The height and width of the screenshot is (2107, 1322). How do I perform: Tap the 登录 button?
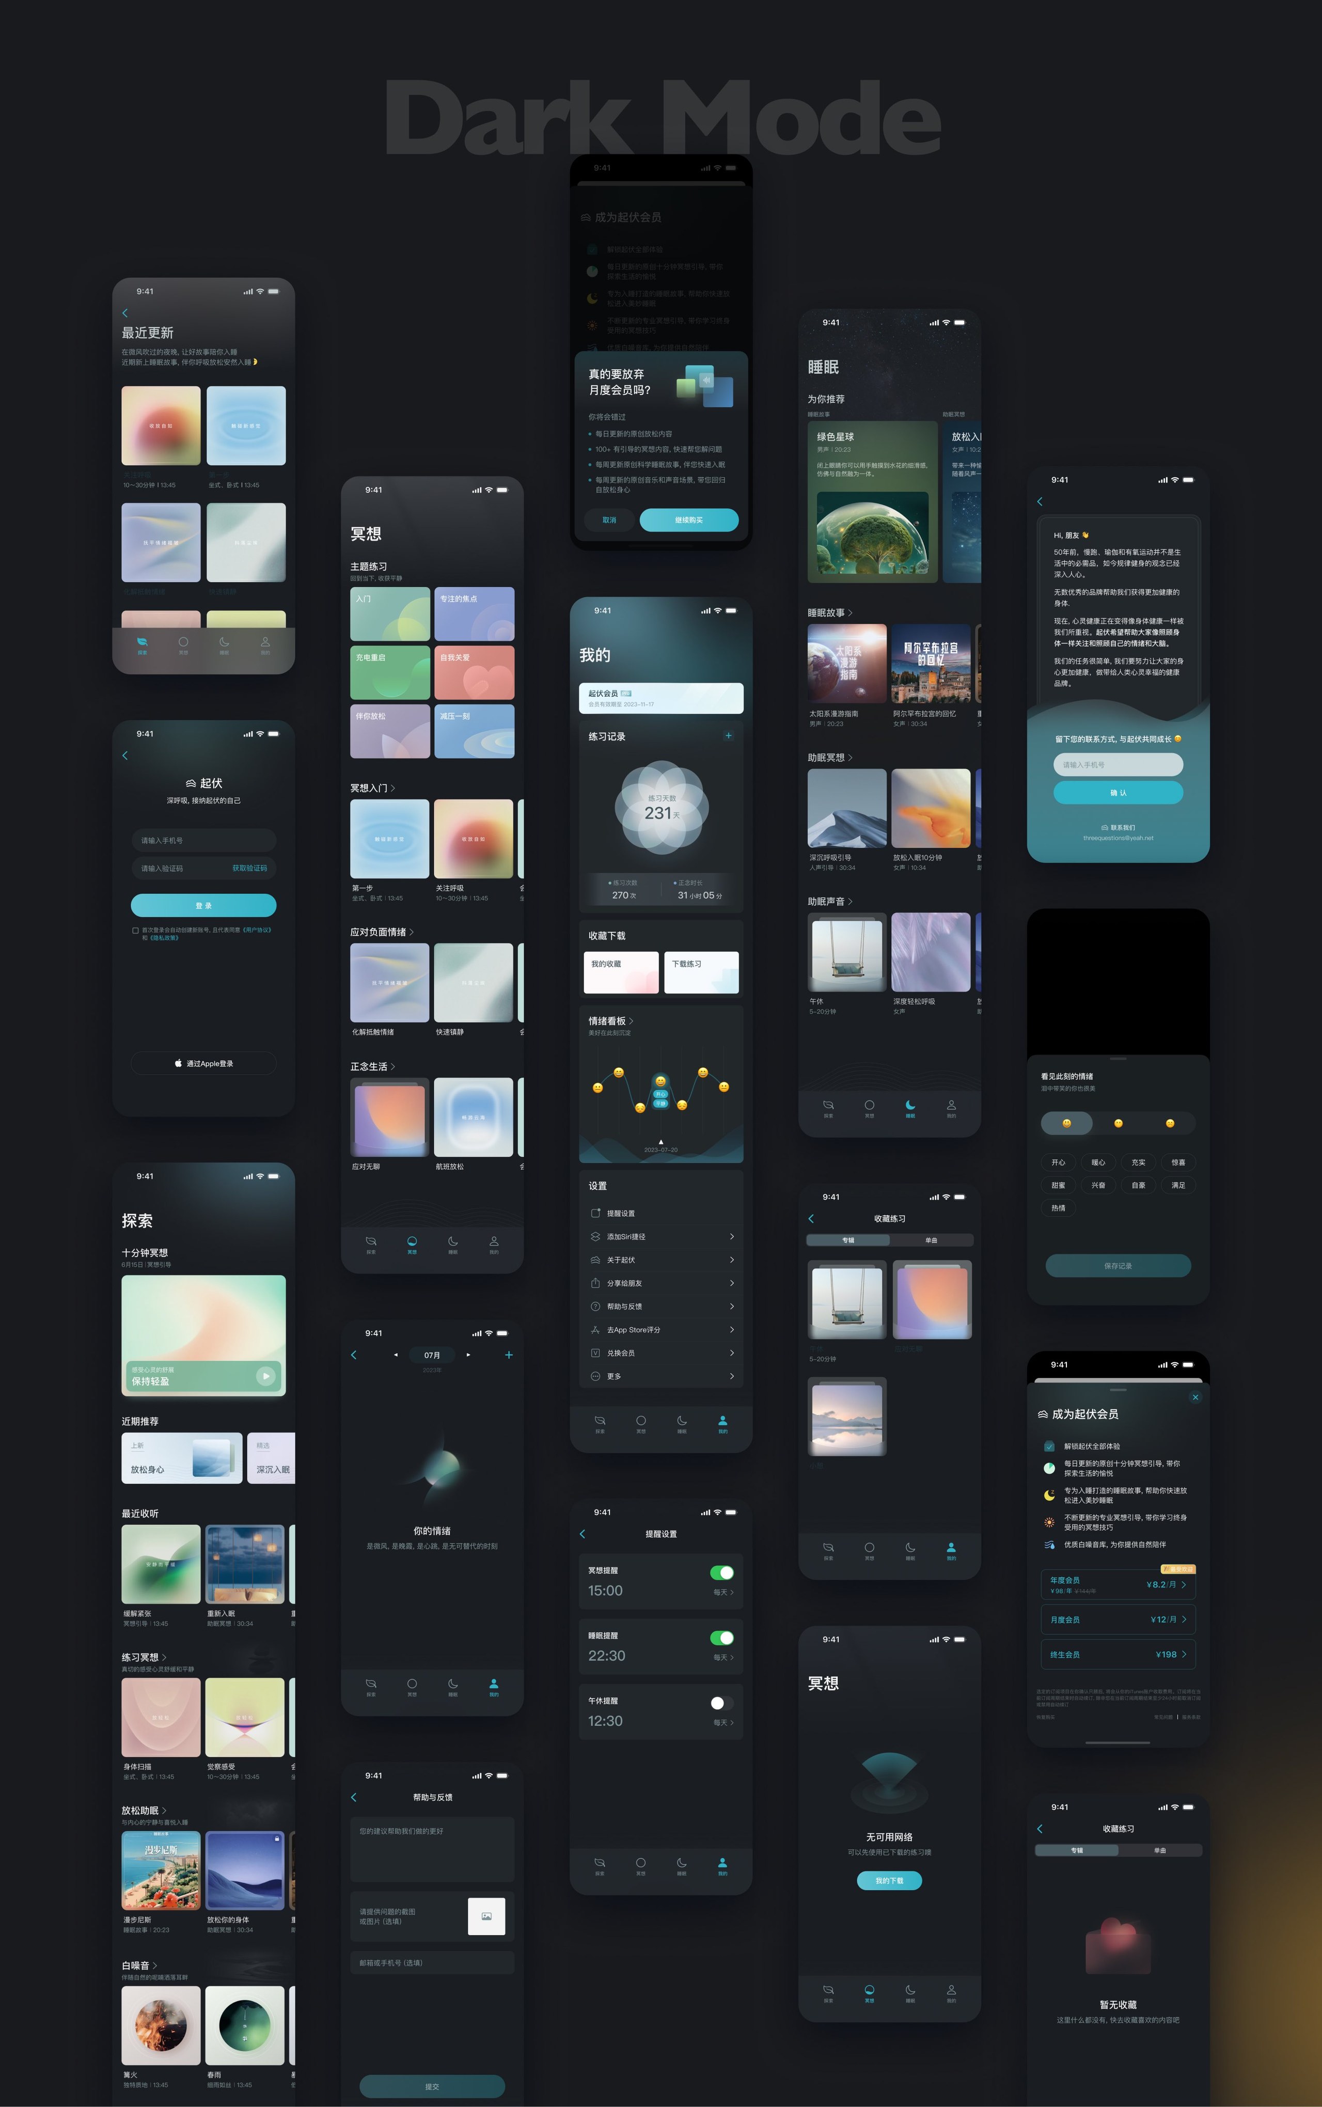coord(203,905)
